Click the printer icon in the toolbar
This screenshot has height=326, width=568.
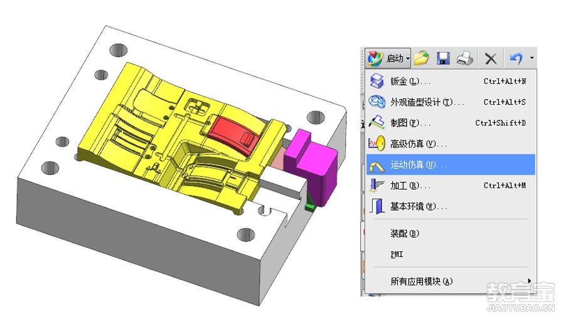[x=465, y=58]
